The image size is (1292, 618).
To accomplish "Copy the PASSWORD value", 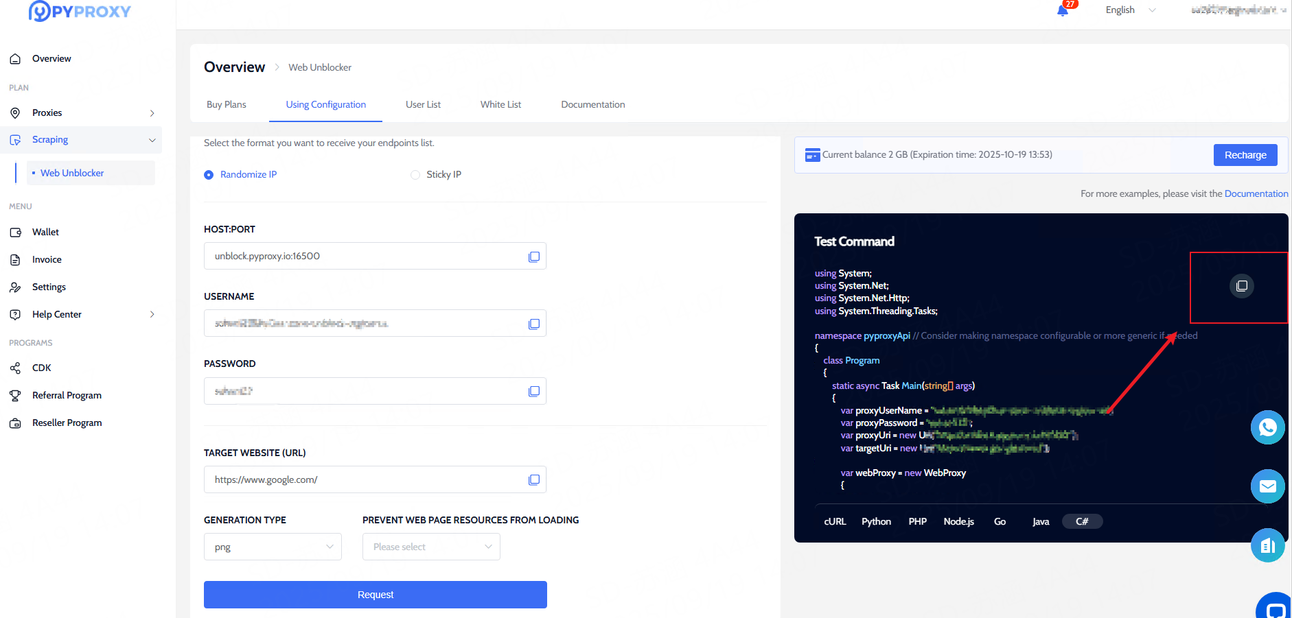I will pos(533,391).
